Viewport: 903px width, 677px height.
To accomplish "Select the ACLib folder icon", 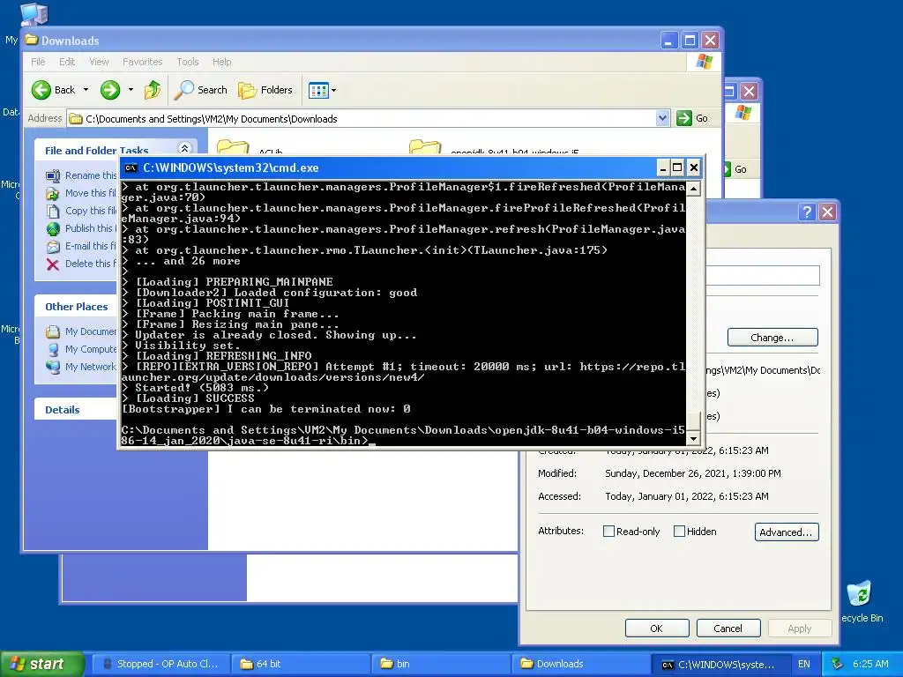I will [233, 147].
